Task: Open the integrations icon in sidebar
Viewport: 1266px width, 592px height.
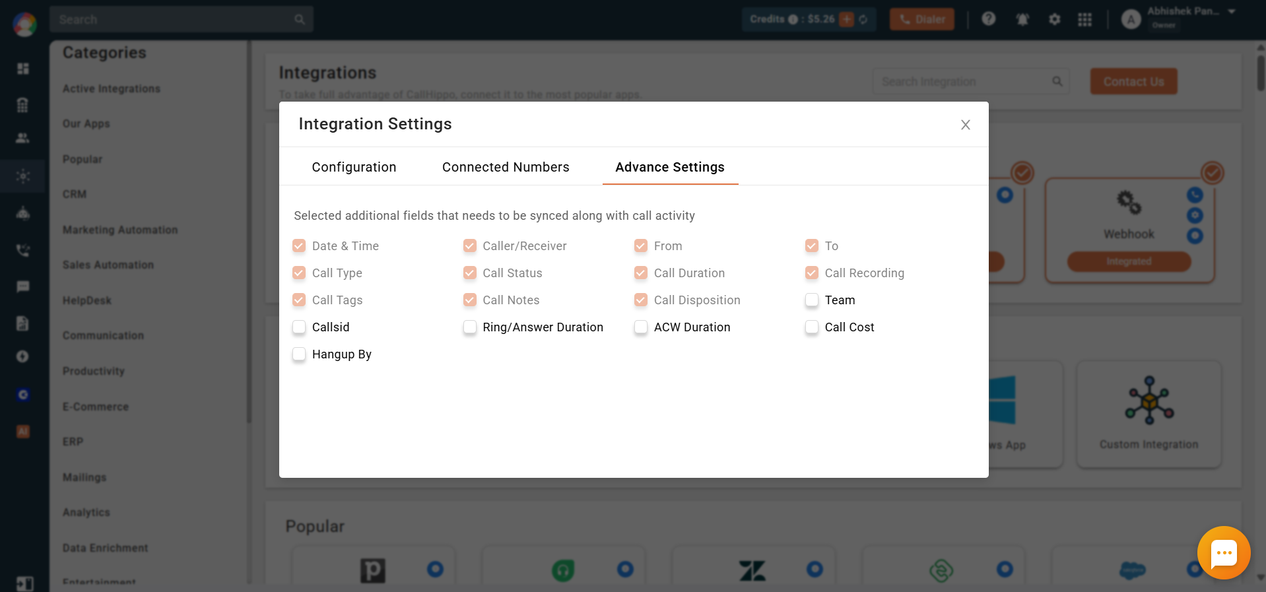Action: point(23,176)
